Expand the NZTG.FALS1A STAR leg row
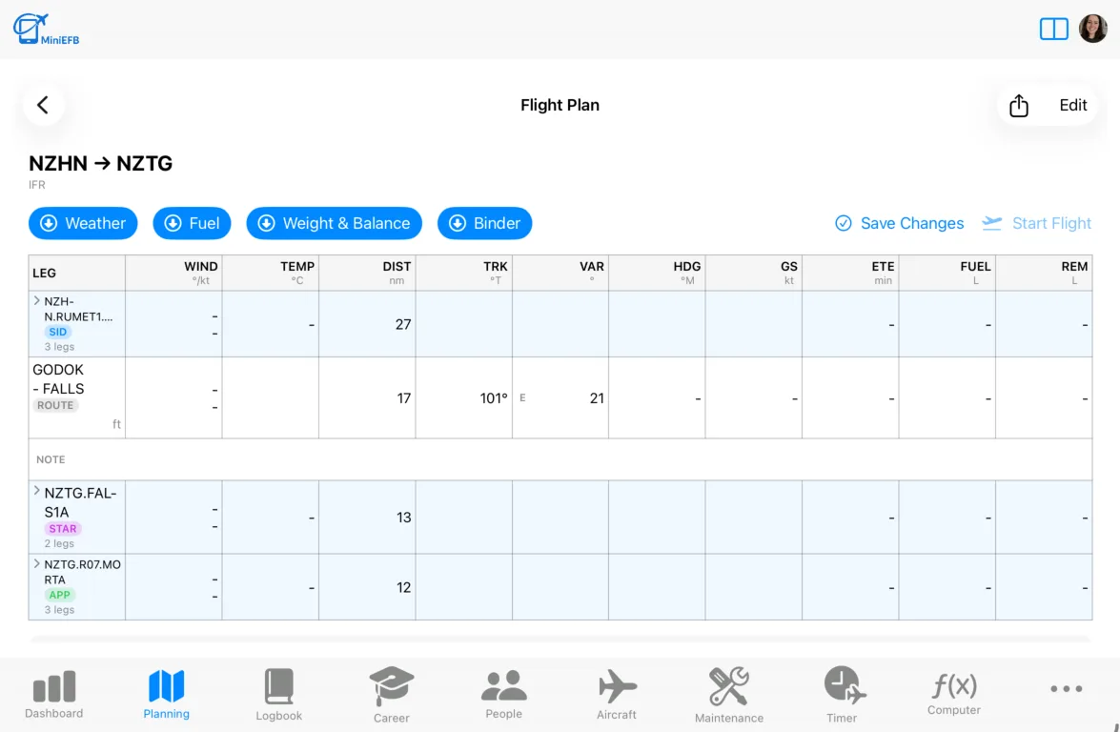The image size is (1120, 732). [36, 491]
